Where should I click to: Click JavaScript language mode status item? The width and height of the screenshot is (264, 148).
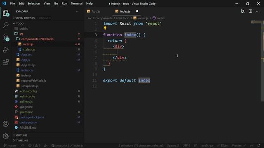[207, 146]
